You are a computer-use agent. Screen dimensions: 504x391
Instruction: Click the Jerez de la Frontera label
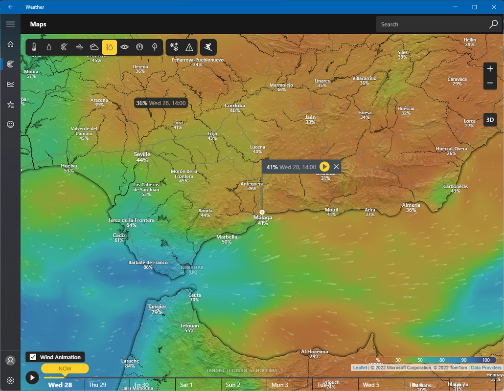[x=131, y=222]
